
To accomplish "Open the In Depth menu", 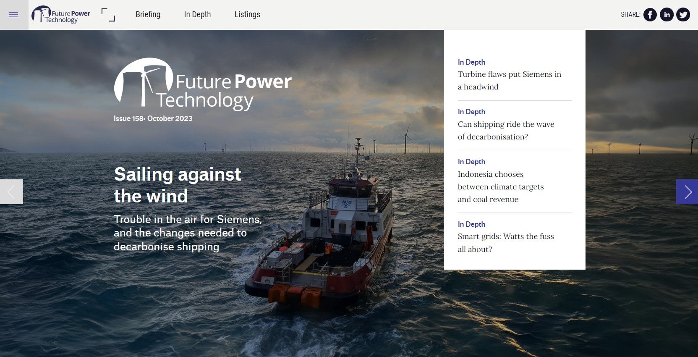I will [197, 15].
